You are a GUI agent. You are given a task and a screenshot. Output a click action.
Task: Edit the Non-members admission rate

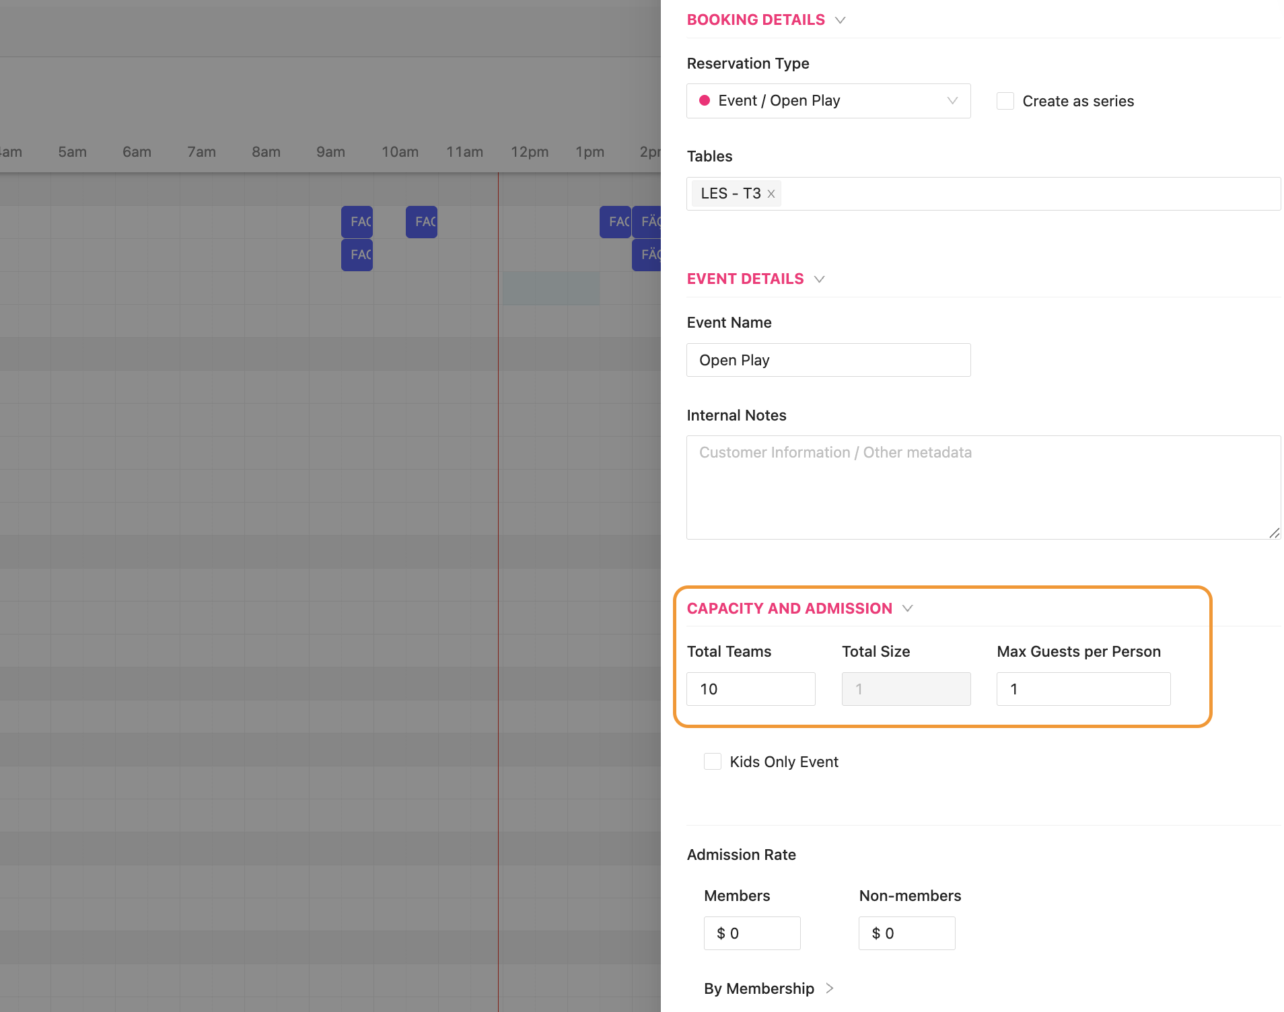[906, 933]
